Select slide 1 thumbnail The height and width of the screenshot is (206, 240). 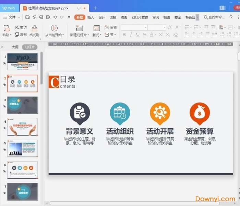pos(23,62)
